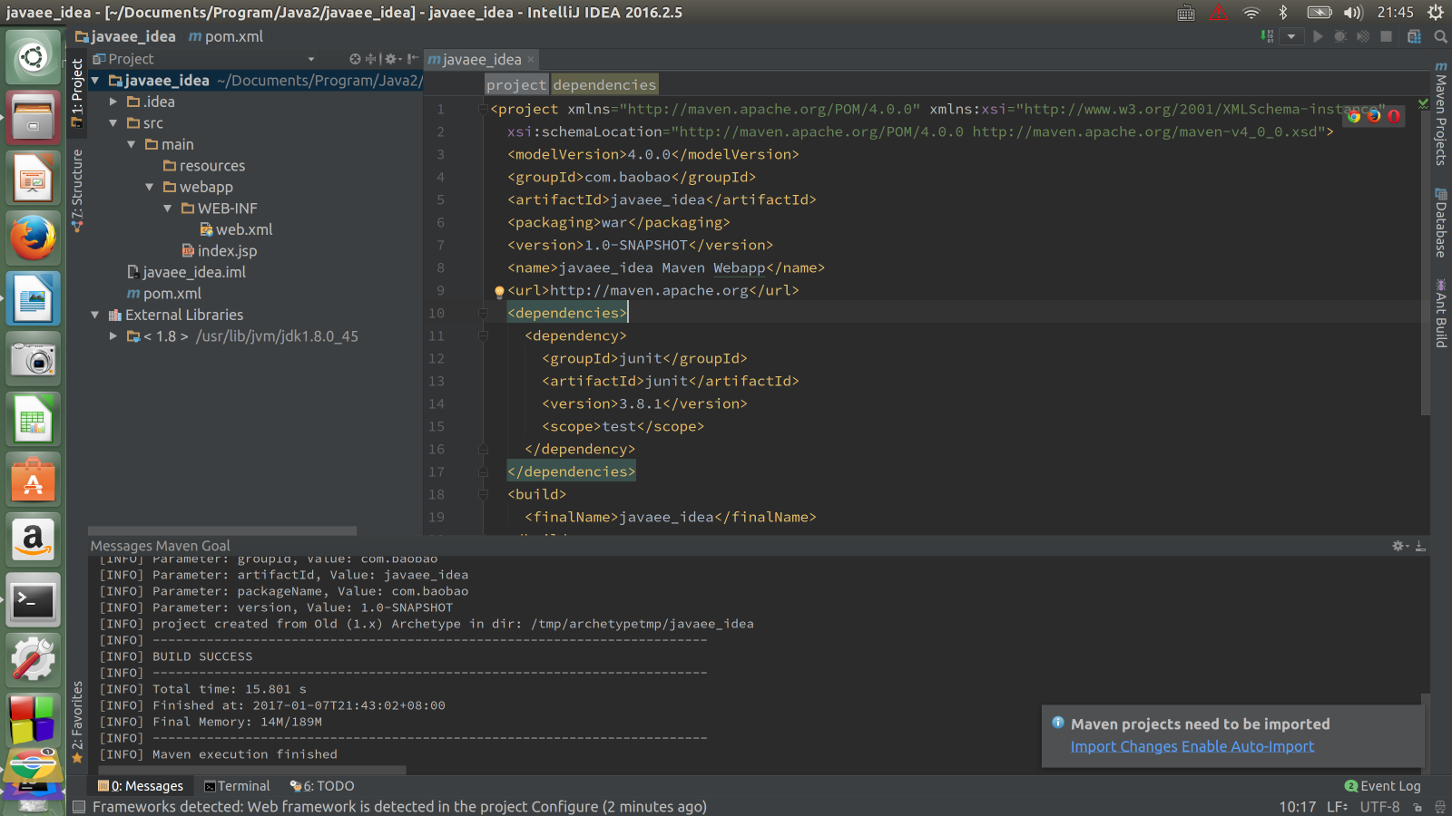Switch to 6: TODO bottom tab

[x=322, y=786]
